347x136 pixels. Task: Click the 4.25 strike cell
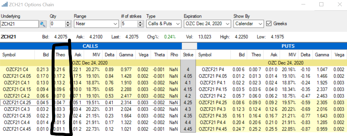pyautogui.click(x=188, y=103)
